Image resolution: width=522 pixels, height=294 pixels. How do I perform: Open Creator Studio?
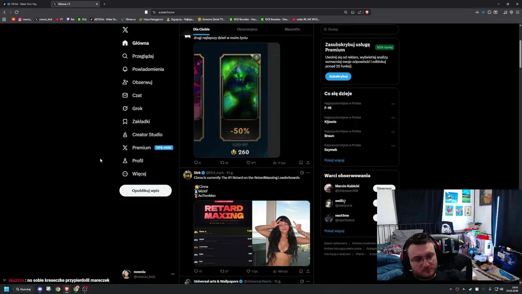point(142,134)
